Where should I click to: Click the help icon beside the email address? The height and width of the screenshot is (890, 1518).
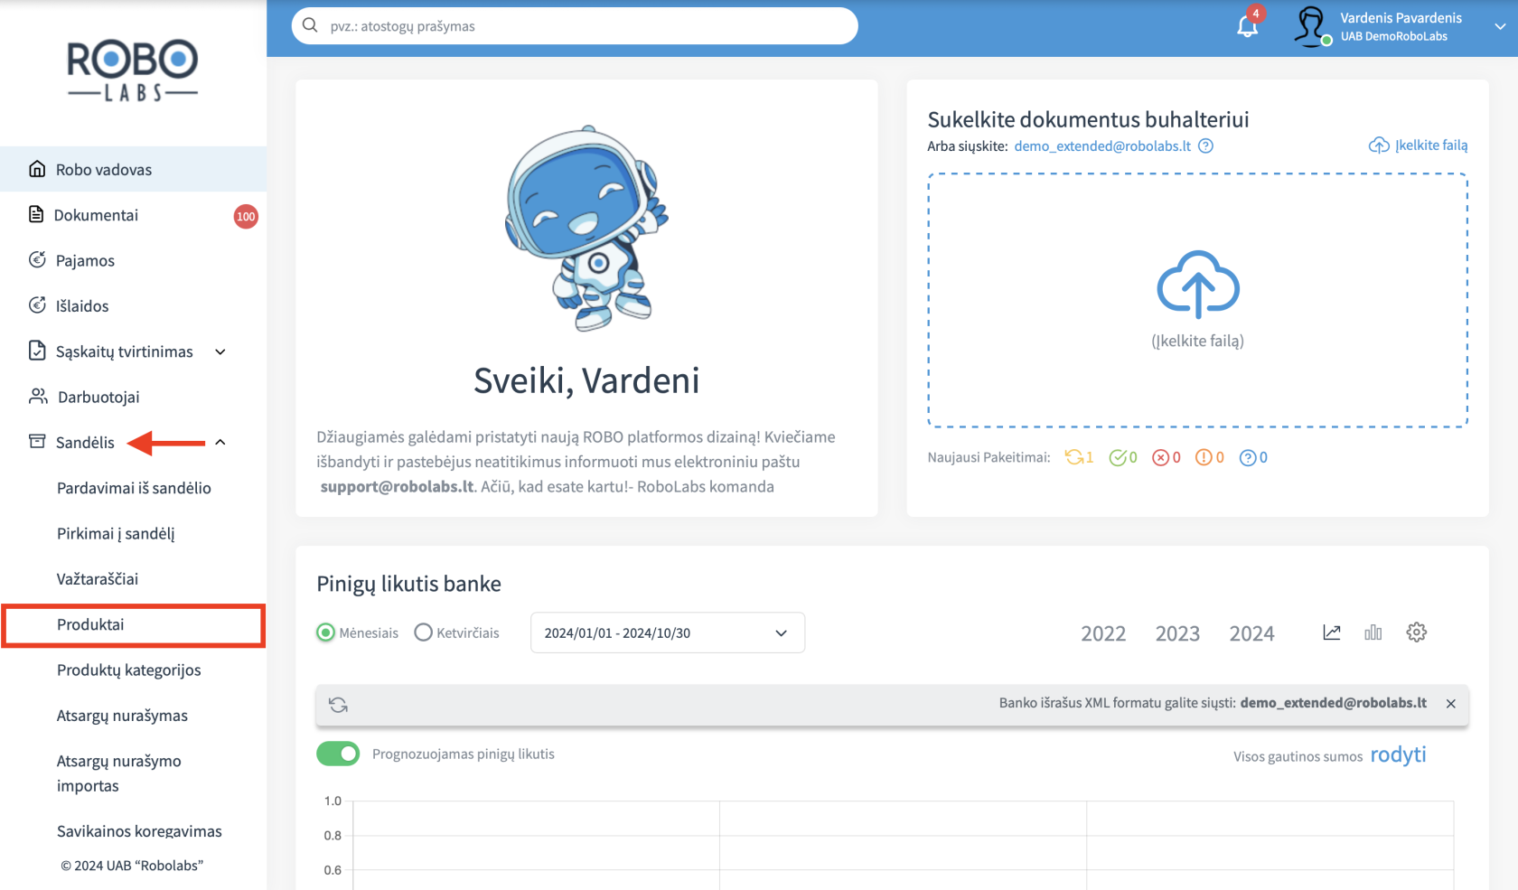point(1205,146)
